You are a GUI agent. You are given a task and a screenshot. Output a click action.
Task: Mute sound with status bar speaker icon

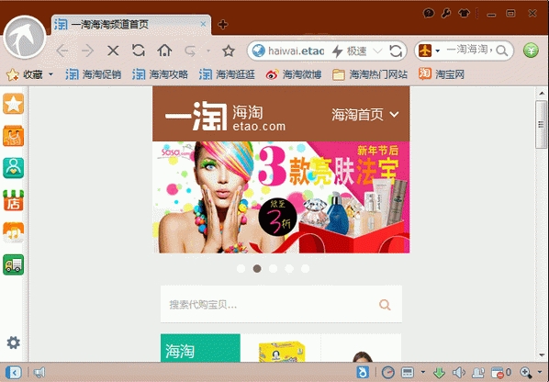coord(459,372)
